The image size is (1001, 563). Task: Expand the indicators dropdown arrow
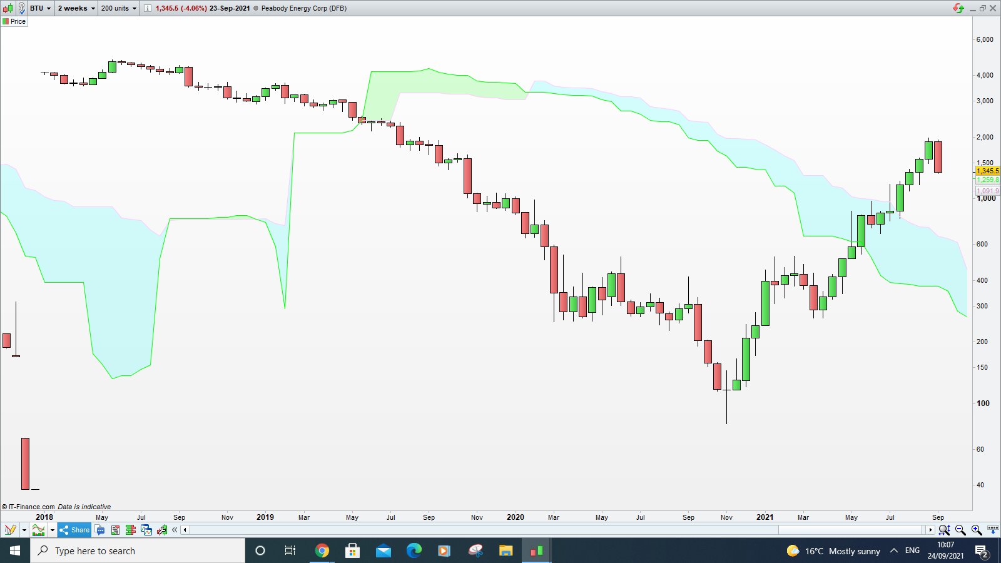(x=52, y=530)
